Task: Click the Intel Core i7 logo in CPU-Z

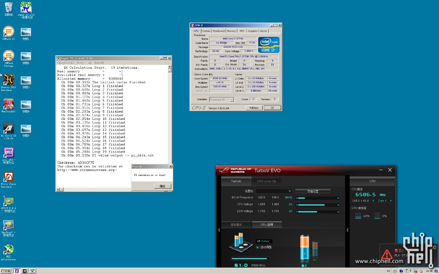Action: [x=268, y=45]
